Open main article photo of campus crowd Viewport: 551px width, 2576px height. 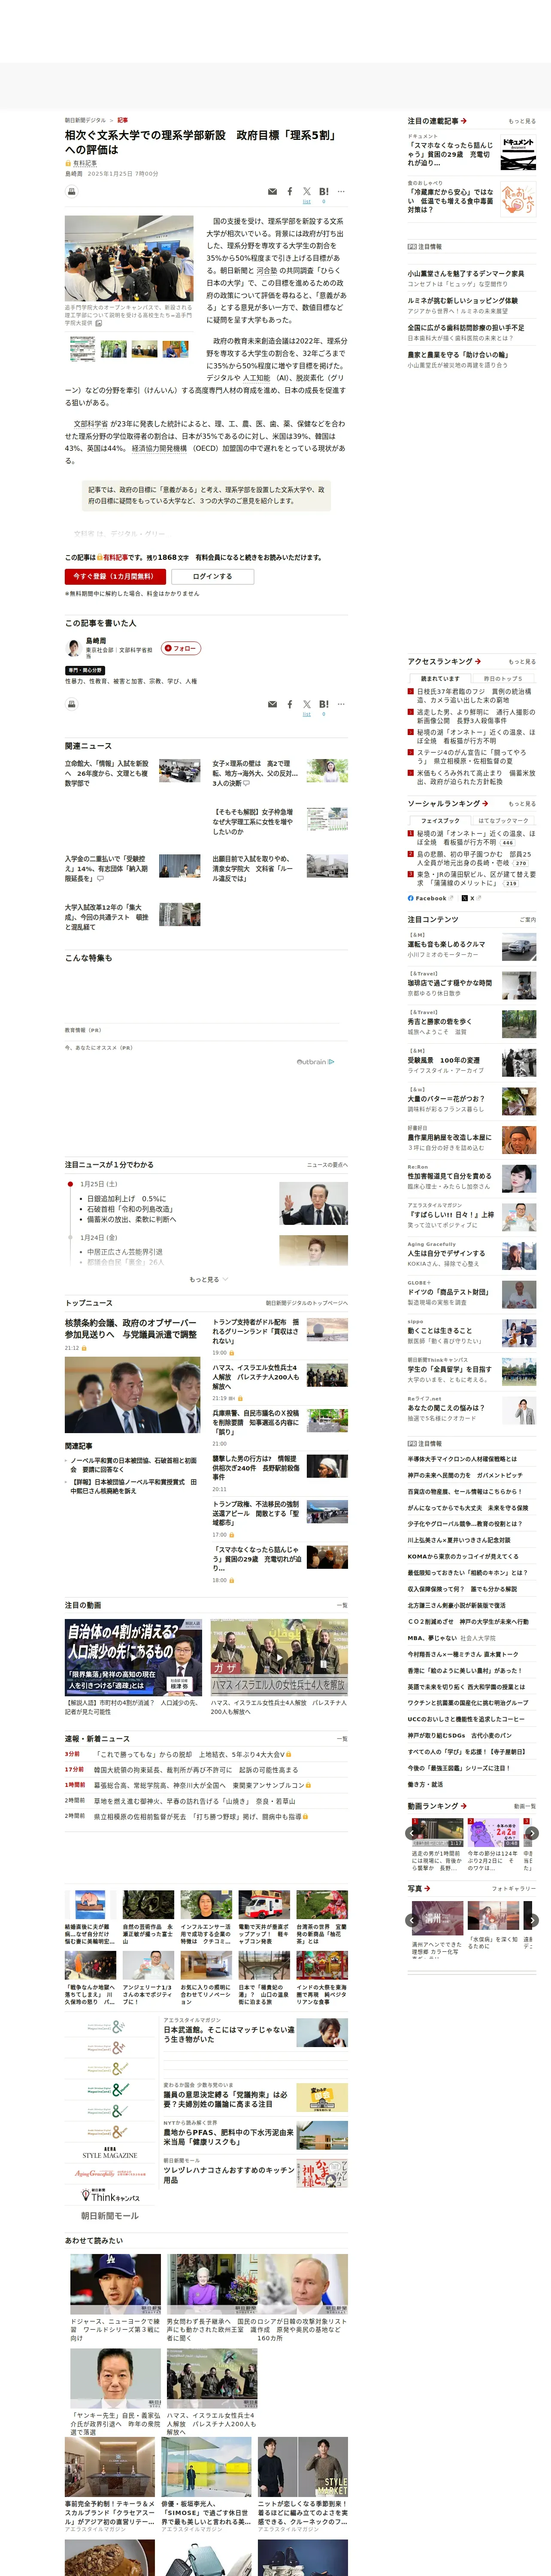click(x=129, y=258)
